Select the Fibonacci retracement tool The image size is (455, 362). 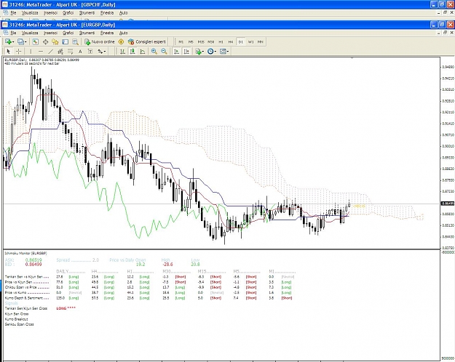70,52
